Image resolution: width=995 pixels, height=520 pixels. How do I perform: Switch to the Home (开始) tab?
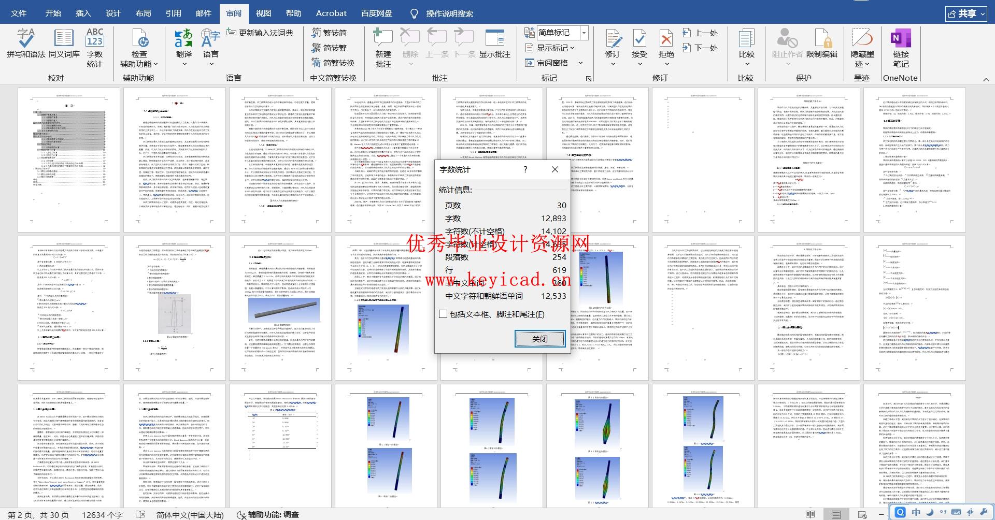pyautogui.click(x=53, y=13)
